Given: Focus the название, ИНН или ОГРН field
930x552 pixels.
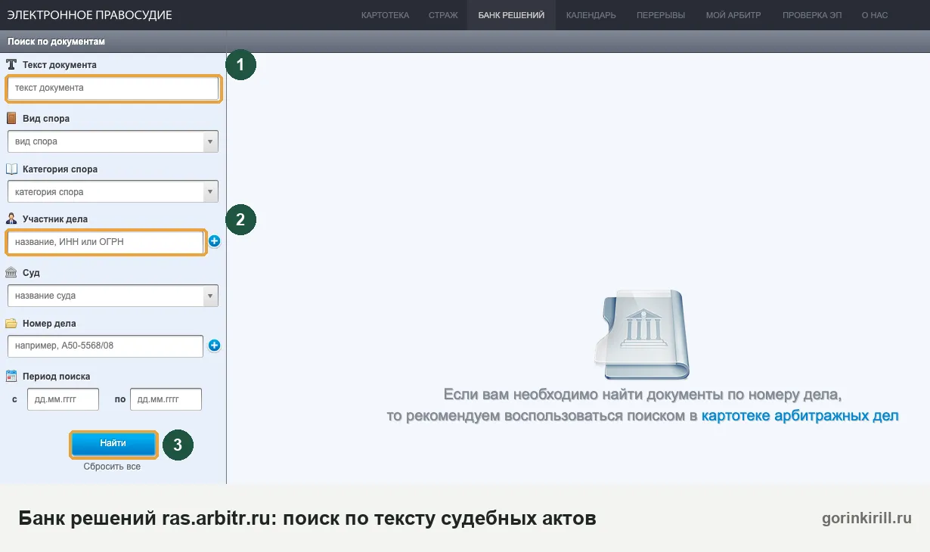Looking at the screenshot, I should [106, 242].
